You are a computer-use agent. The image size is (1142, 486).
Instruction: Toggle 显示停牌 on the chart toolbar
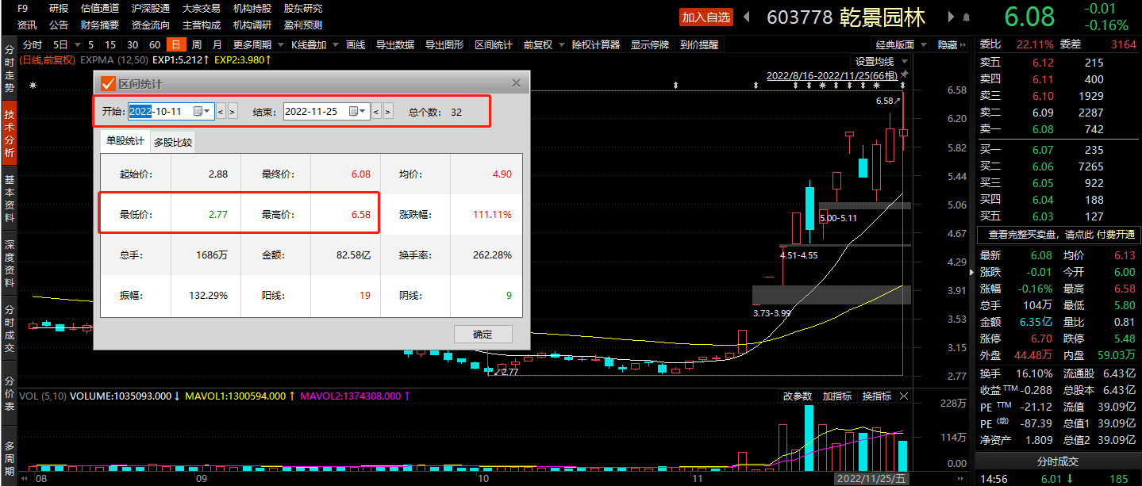(x=649, y=45)
